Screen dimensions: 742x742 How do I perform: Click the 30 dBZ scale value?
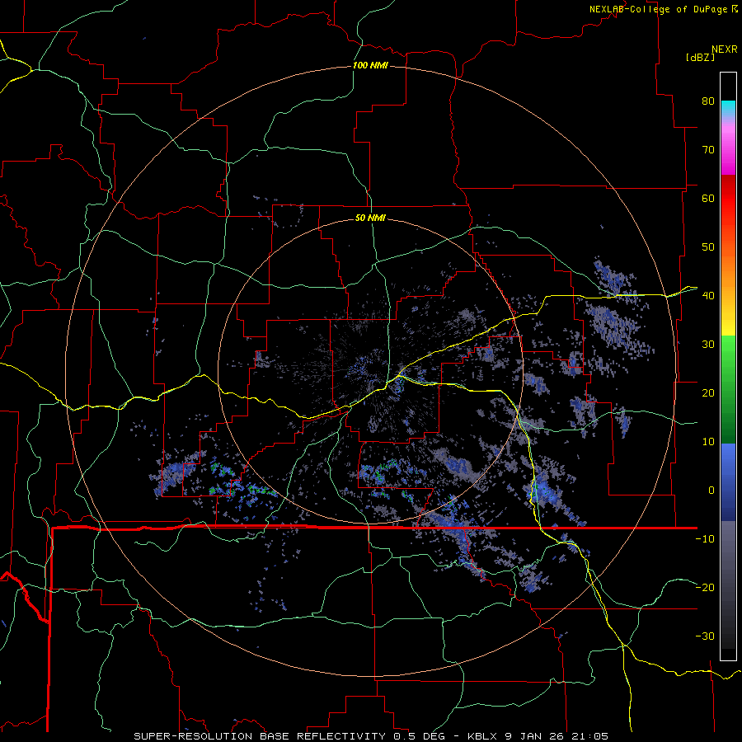pos(708,344)
